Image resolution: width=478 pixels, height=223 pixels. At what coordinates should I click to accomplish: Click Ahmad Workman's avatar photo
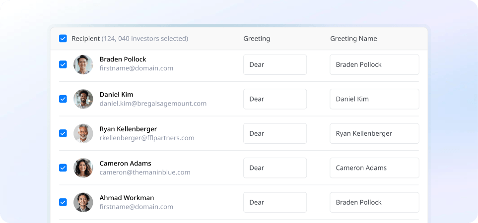point(83,202)
